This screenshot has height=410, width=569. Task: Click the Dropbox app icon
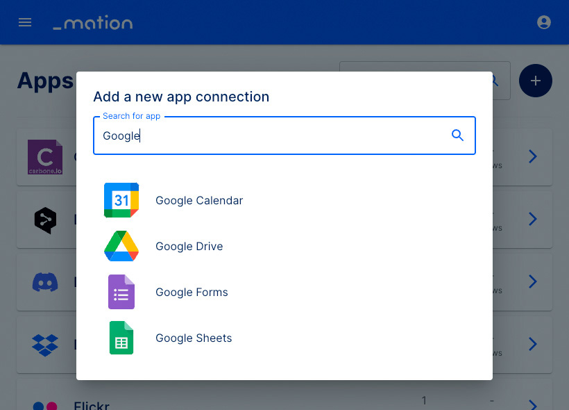point(45,345)
